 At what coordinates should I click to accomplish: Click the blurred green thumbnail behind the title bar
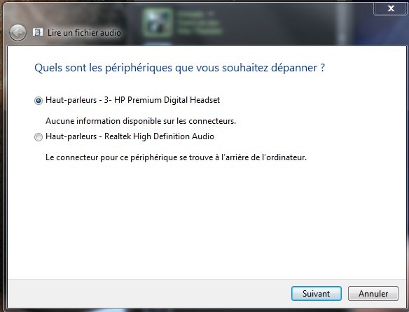coord(158,23)
